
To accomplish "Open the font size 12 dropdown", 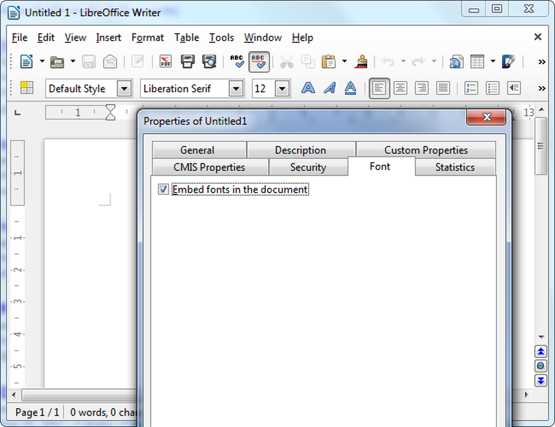I will point(282,88).
